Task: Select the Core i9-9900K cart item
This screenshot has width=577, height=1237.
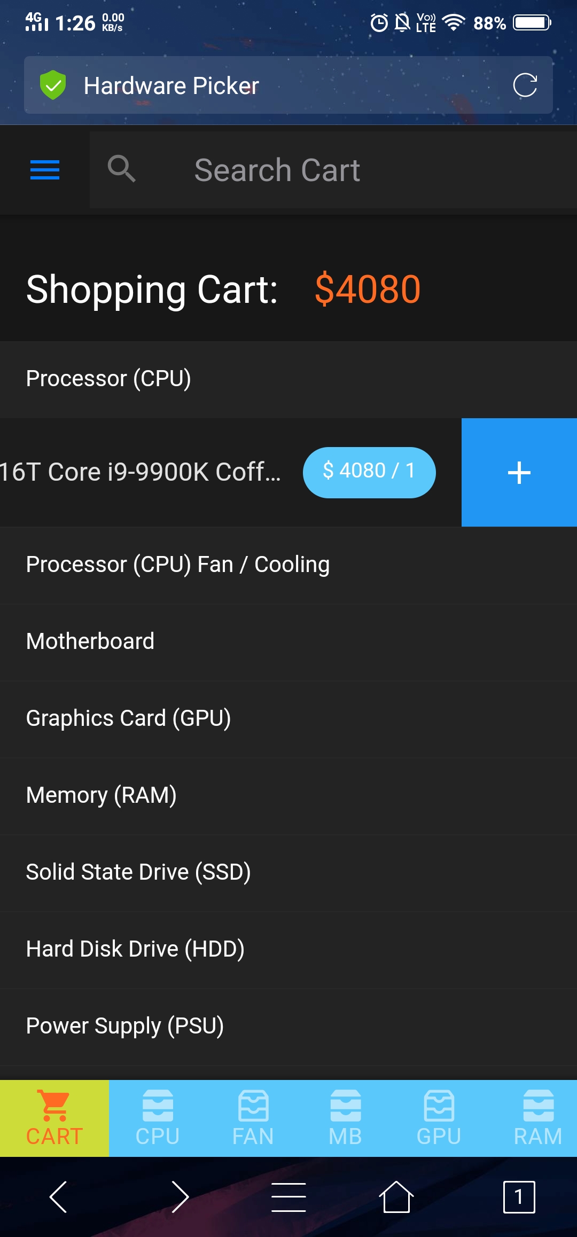Action: pyautogui.click(x=140, y=472)
